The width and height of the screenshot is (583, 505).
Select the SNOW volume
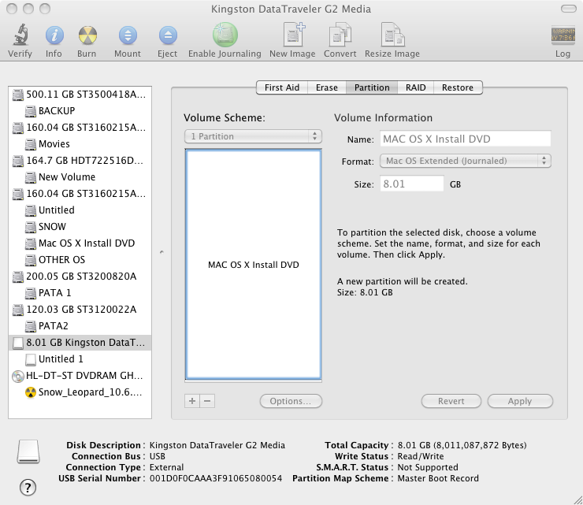pos(80,227)
